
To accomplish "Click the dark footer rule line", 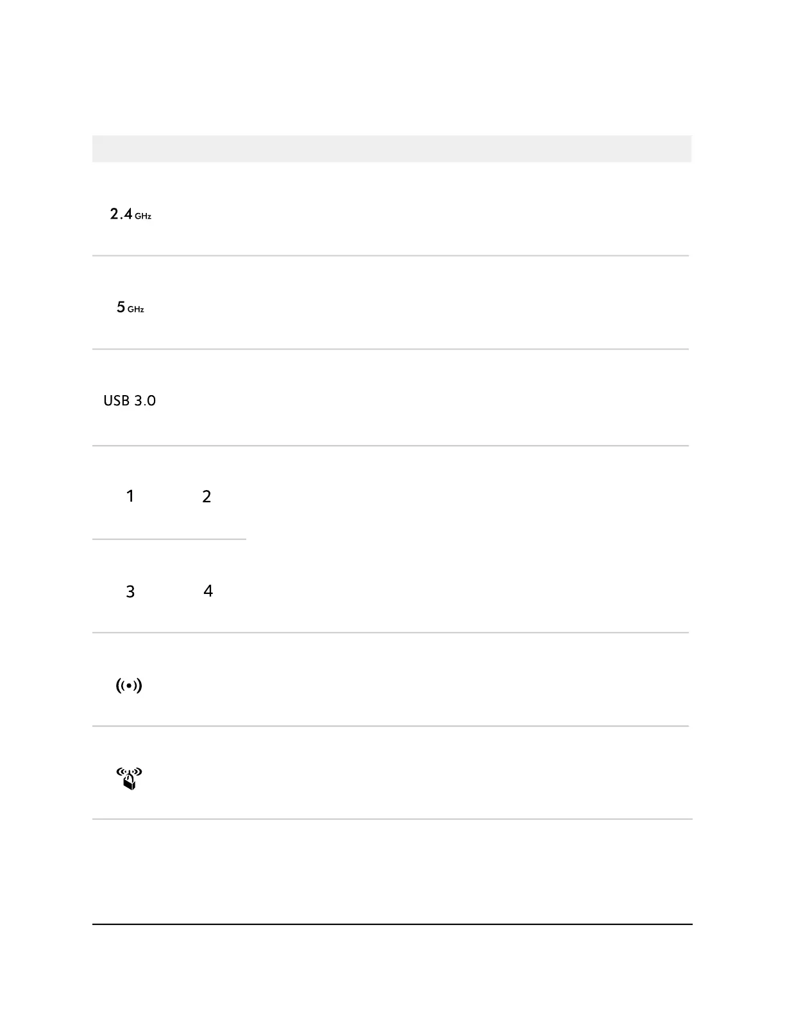I will (x=393, y=924).
